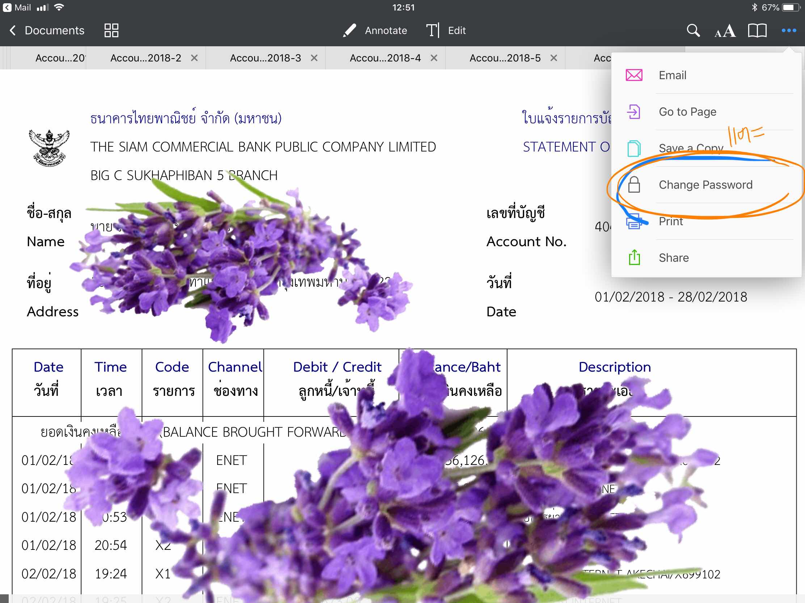Tap the Annotate pencil icon
805x603 pixels.
click(x=349, y=30)
